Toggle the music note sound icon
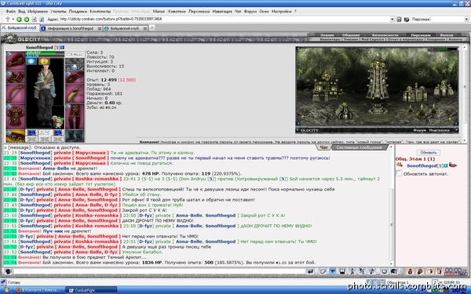 (x=372, y=271)
